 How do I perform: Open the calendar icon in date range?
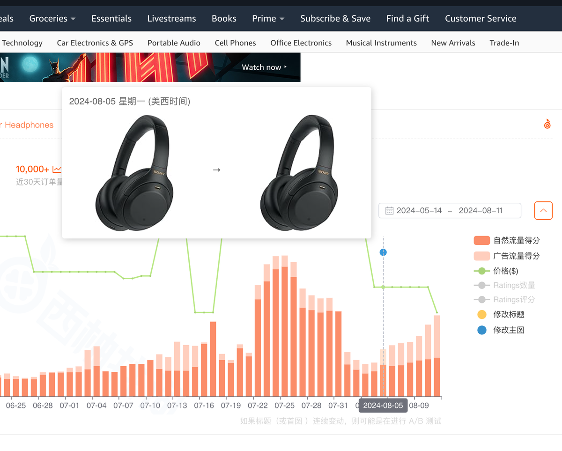point(389,211)
